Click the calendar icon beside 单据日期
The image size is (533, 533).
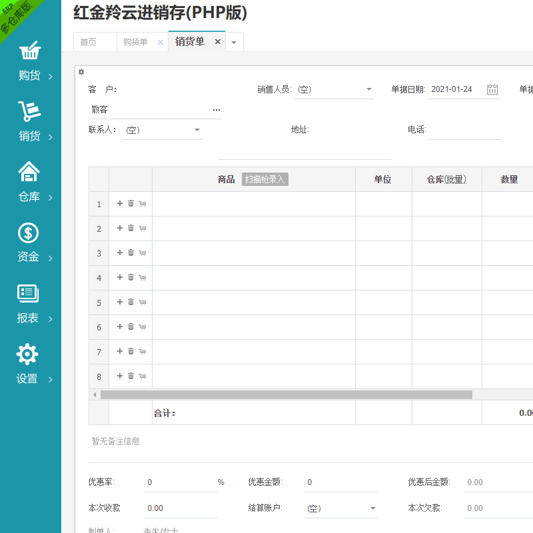(492, 89)
